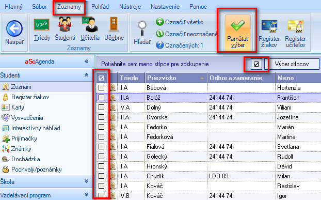
Task: Expand the Škola sidebar section
Action: pos(86,181)
